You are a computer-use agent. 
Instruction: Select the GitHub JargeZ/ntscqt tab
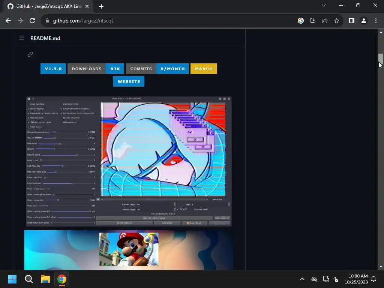(48, 6)
